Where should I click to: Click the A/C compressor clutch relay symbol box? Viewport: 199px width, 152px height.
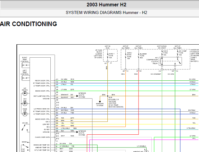coord(170,61)
